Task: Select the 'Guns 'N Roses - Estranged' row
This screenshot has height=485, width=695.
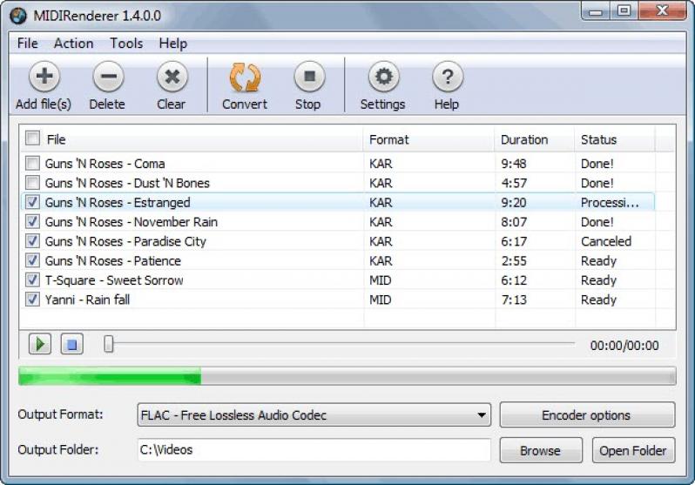Action: [338, 202]
